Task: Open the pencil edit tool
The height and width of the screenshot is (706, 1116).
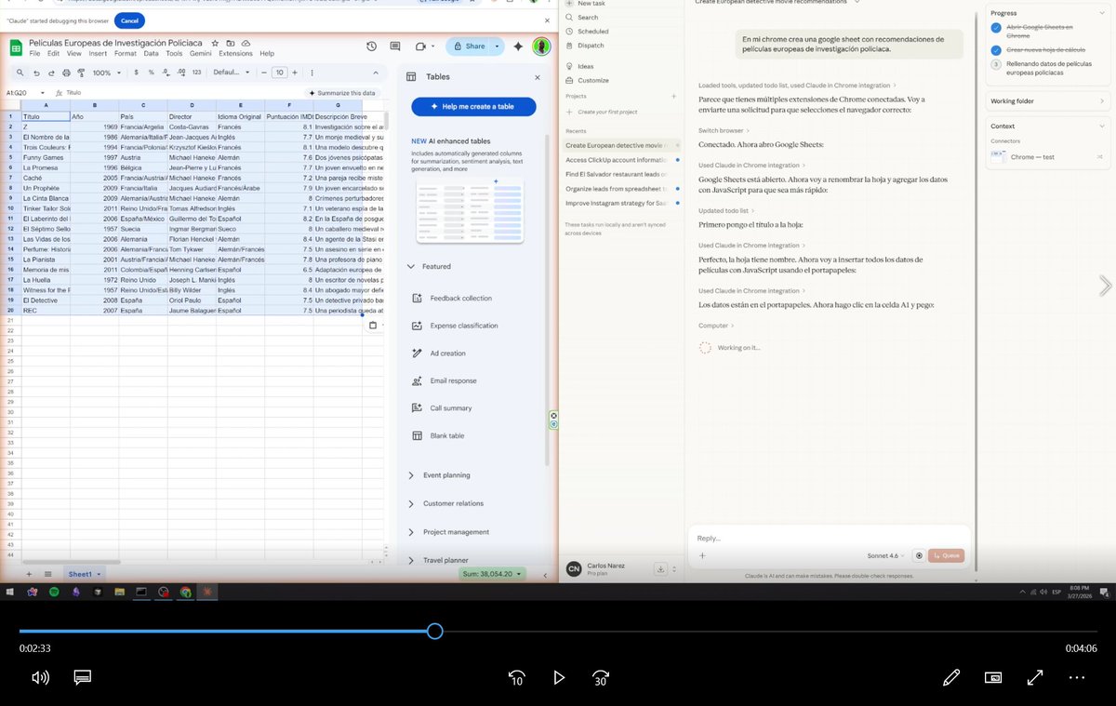Action: pos(951,678)
